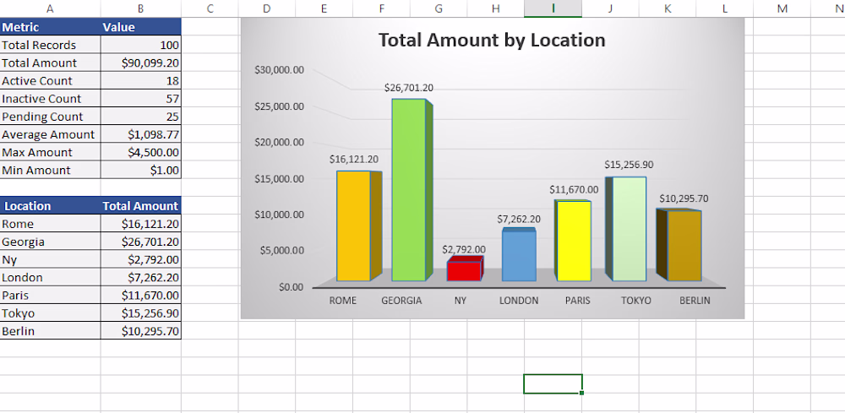Click the chart title Total Amount by Location
The height and width of the screenshot is (413, 845).
[x=492, y=40]
